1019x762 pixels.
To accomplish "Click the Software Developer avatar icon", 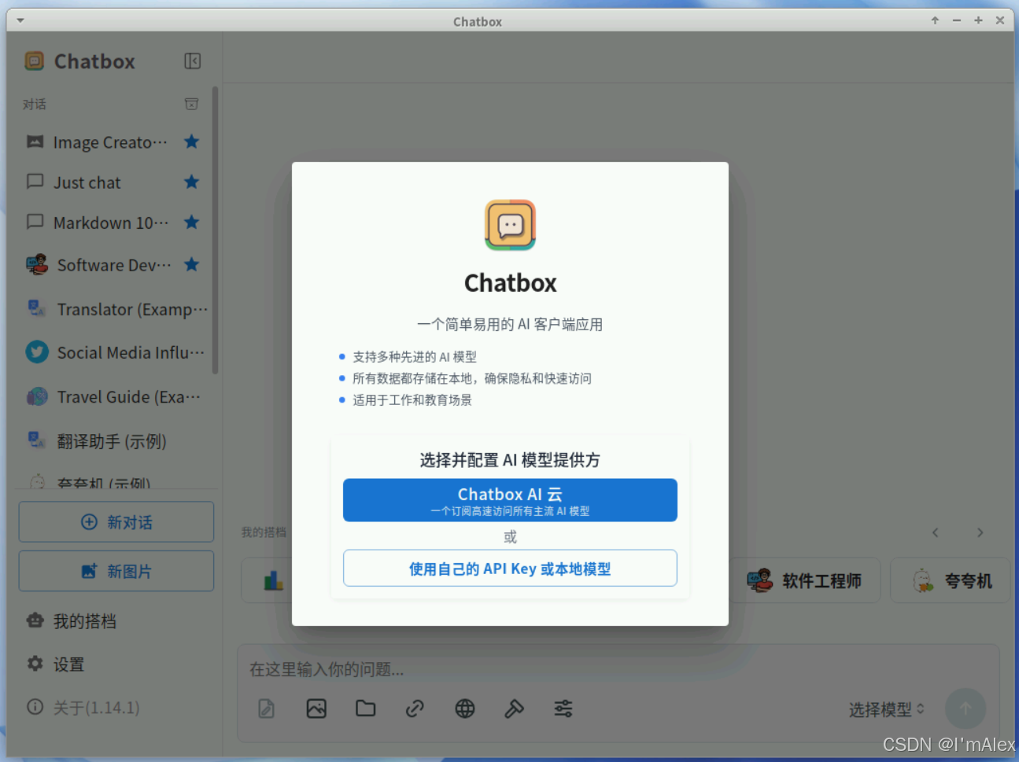I will [x=36, y=264].
